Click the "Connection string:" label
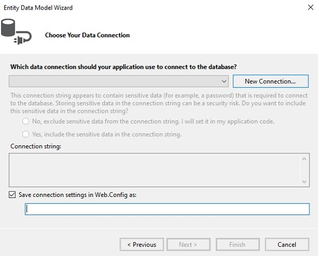The image size is (319, 256). [36, 146]
